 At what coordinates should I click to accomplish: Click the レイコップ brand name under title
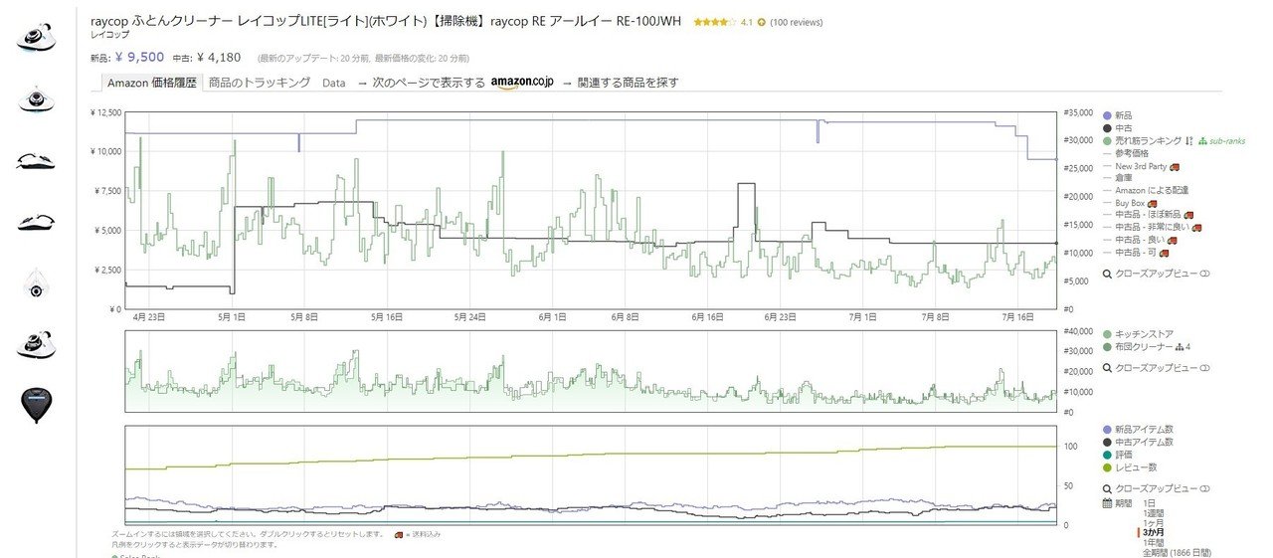[109, 35]
